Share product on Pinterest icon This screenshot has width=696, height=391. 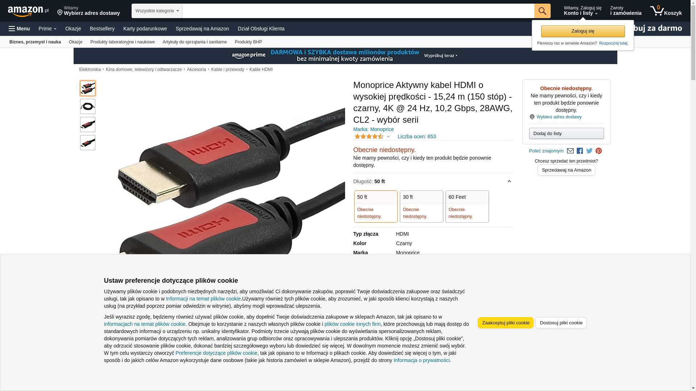(598, 151)
